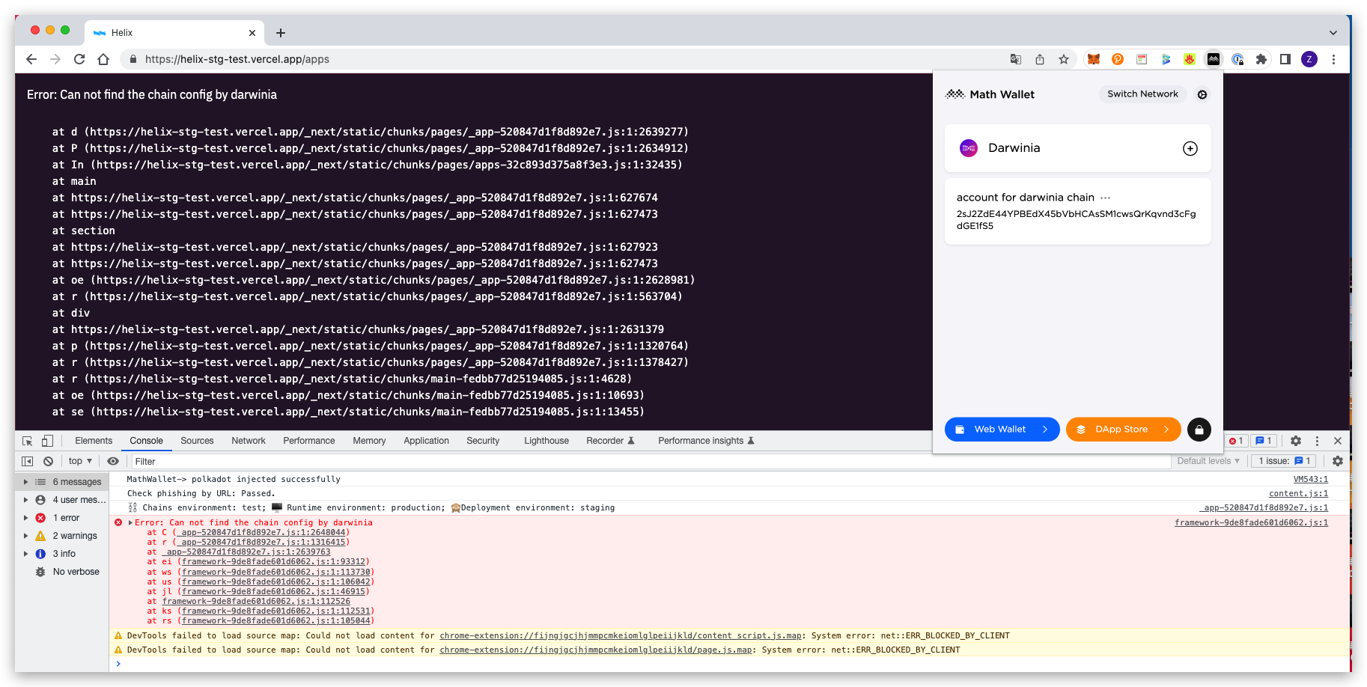Select the inspect element tool in DevTools
Image resolution: width=1367 pixels, height=687 pixels.
tap(27, 441)
